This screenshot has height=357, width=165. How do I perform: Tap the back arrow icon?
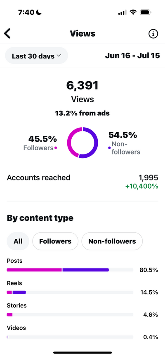pyautogui.click(x=7, y=34)
